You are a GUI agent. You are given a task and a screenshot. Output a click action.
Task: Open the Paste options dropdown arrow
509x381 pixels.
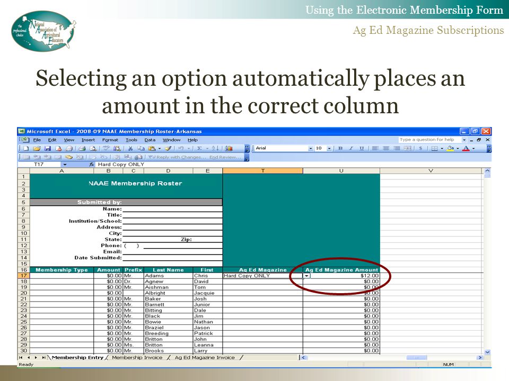160,148
